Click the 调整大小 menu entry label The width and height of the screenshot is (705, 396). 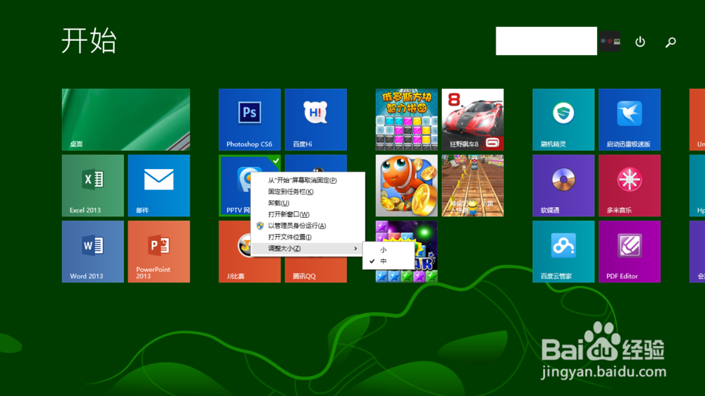coord(284,249)
